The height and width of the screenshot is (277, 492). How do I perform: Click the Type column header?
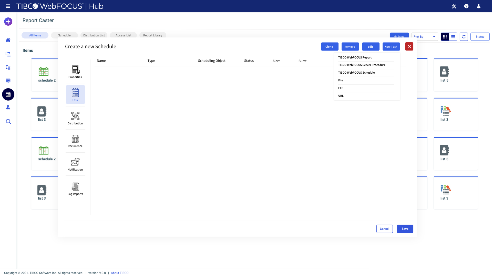pyautogui.click(x=151, y=61)
